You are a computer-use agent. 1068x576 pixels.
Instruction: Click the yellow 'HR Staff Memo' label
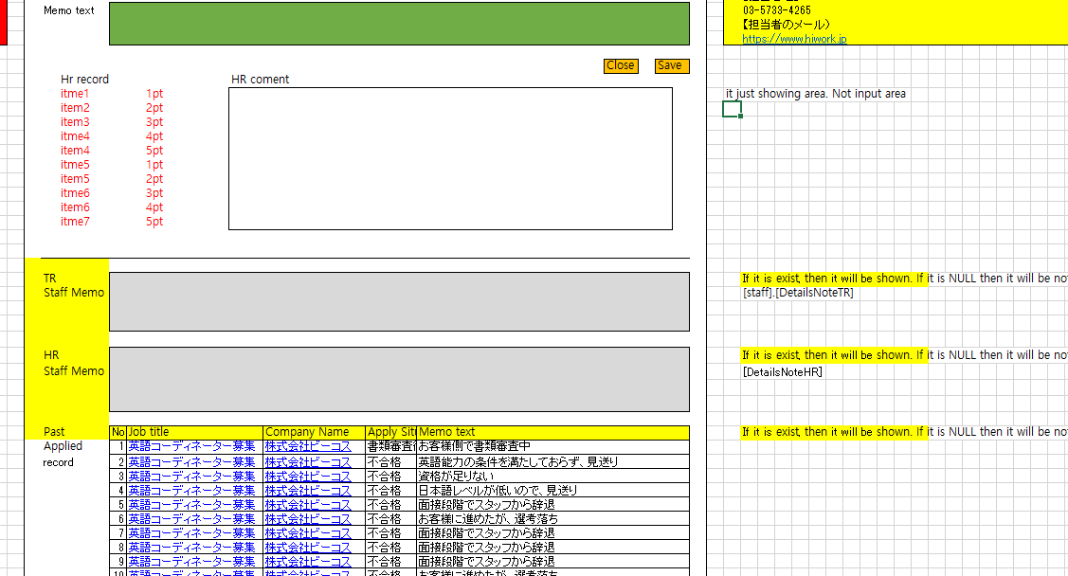(x=74, y=363)
